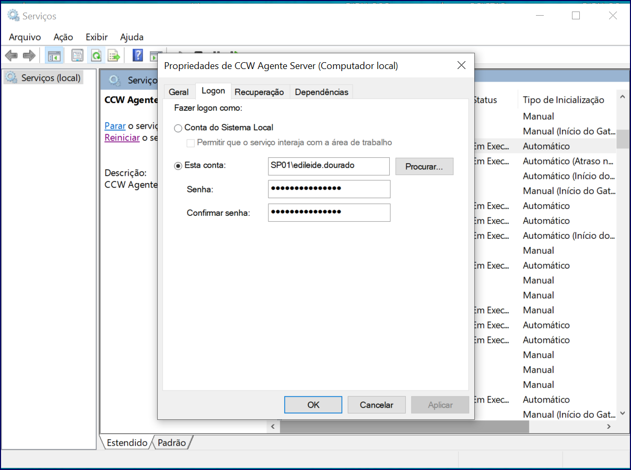Switch to the Logon tab
This screenshot has height=470, width=631.
point(213,91)
